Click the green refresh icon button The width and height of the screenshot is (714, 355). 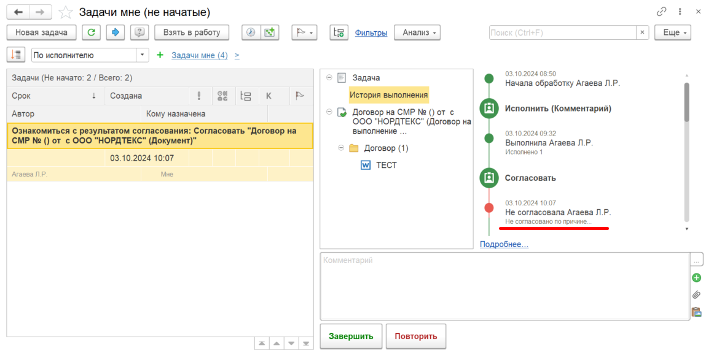point(91,32)
